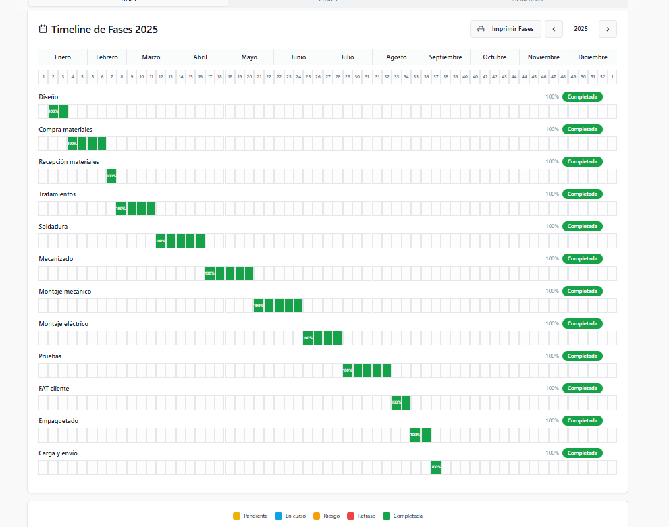669x527 pixels.
Task: Select the green Diseño phase bar
Action: tap(58, 111)
